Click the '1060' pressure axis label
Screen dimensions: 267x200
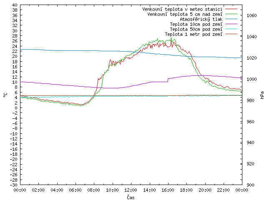click(252, 15)
